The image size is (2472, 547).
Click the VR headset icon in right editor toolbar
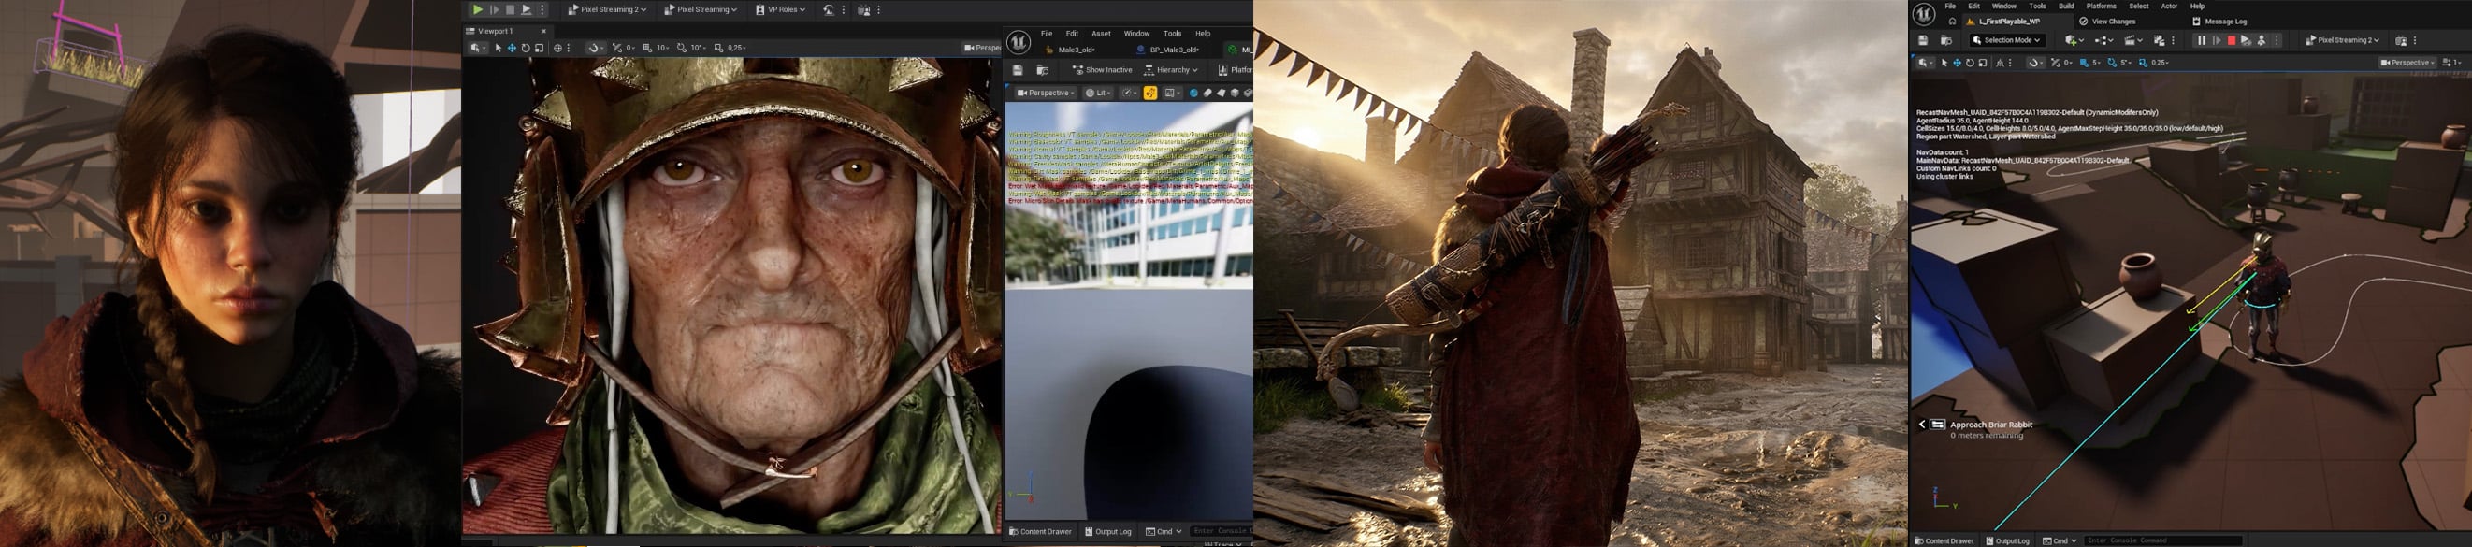[2401, 40]
